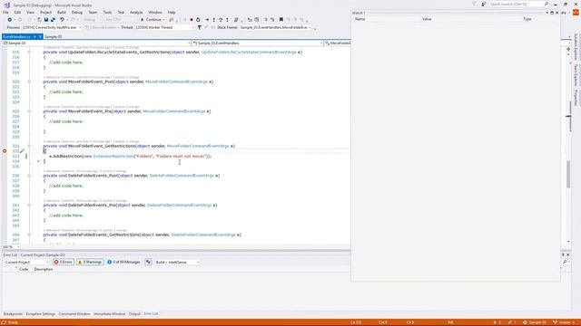Click the search icon in Quick Launch

point(547,4)
